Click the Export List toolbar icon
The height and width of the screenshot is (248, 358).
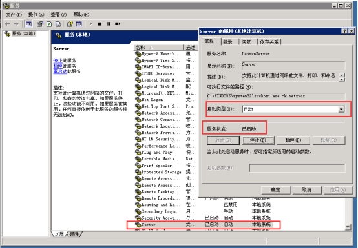[x=58, y=24]
